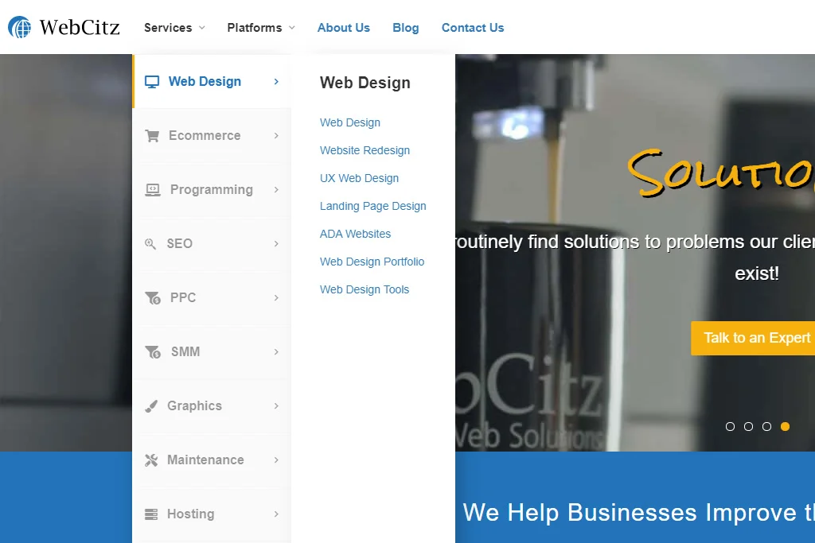The height and width of the screenshot is (543, 815).
Task: Click the Hosting server icon
Action: coord(151,514)
